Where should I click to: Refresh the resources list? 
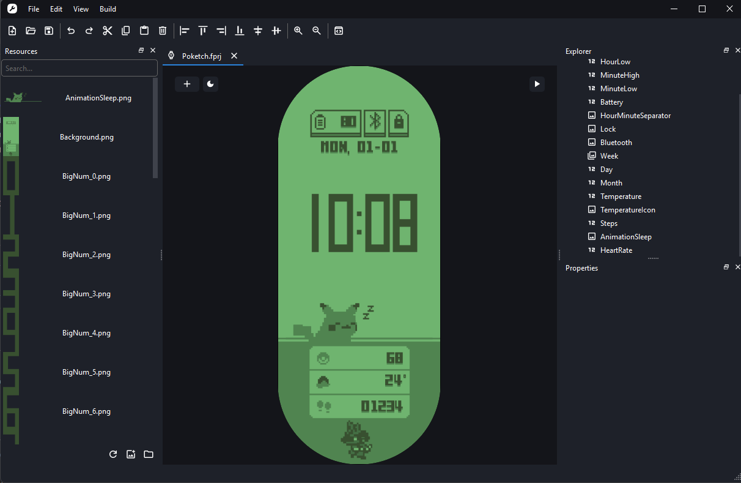point(112,454)
